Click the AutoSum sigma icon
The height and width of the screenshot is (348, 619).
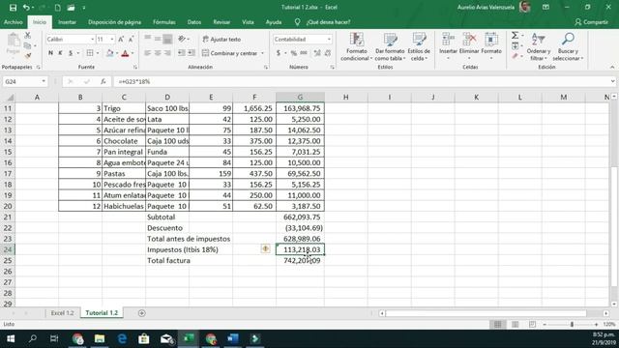tap(515, 36)
